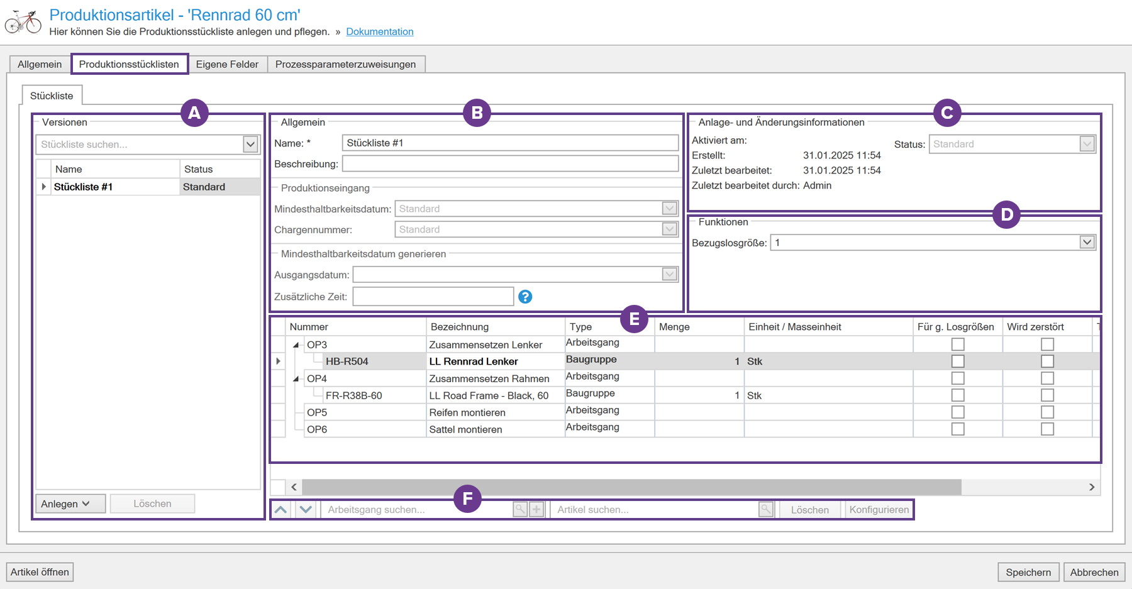Open the Prozessparameterzuweisungen tab
The width and height of the screenshot is (1132, 589).
point(345,64)
